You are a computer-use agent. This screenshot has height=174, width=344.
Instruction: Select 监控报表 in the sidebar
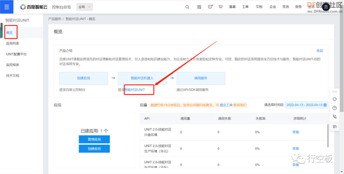[x=22, y=65]
